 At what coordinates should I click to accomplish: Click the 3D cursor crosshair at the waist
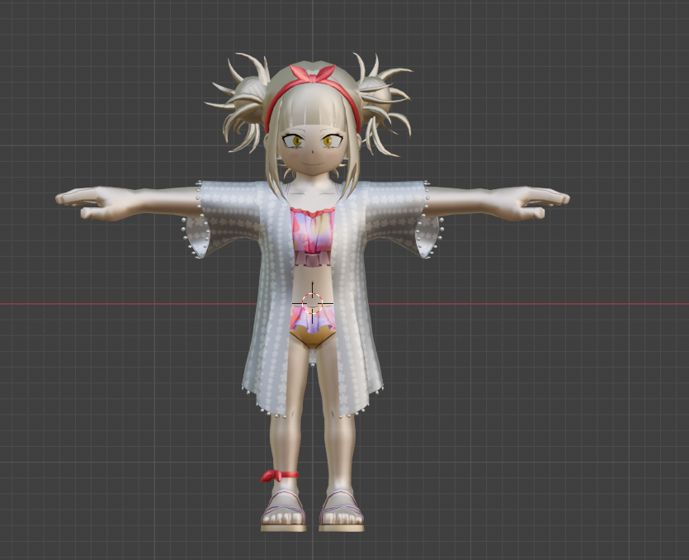point(313,303)
